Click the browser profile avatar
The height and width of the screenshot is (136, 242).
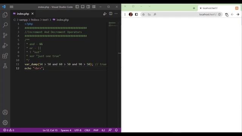click(131, 14)
